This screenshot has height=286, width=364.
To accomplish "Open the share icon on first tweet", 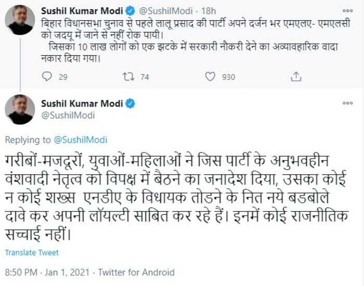I will click(296, 76).
